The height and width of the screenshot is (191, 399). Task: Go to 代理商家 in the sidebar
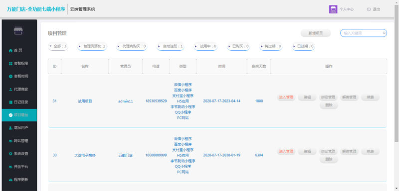(19, 90)
